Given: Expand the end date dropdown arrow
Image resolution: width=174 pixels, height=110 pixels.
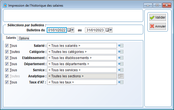Looking at the screenshot, I should [111, 30].
